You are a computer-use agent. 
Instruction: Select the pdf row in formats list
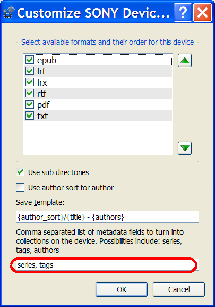98,105
